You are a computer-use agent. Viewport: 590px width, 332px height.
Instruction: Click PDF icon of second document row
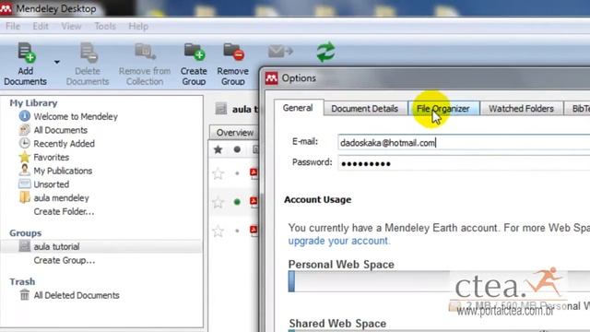click(x=254, y=202)
